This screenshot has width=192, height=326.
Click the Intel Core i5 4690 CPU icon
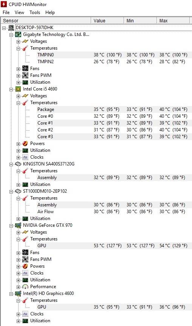click(x=18, y=89)
